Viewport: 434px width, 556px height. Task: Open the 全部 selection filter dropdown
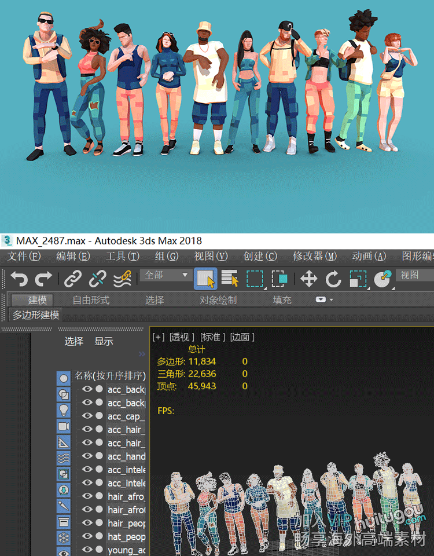[165, 275]
